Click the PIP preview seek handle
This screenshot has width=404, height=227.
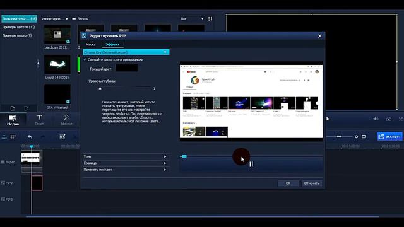pyautogui.click(x=184, y=156)
